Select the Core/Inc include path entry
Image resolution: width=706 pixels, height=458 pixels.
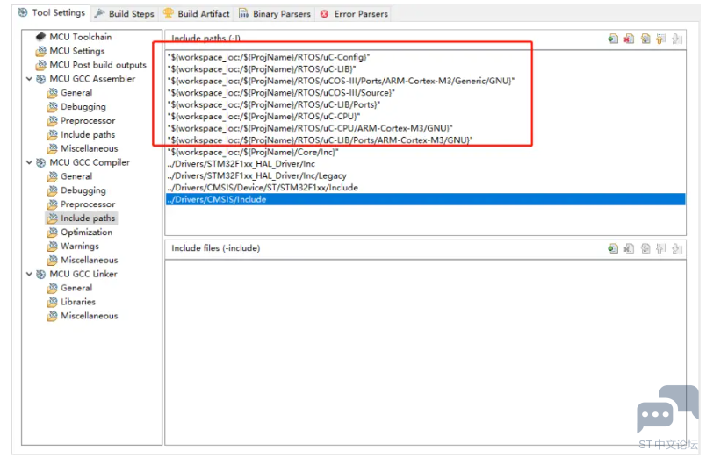252,152
